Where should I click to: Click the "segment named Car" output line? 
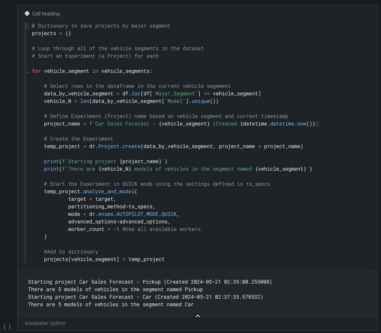coord(111,305)
